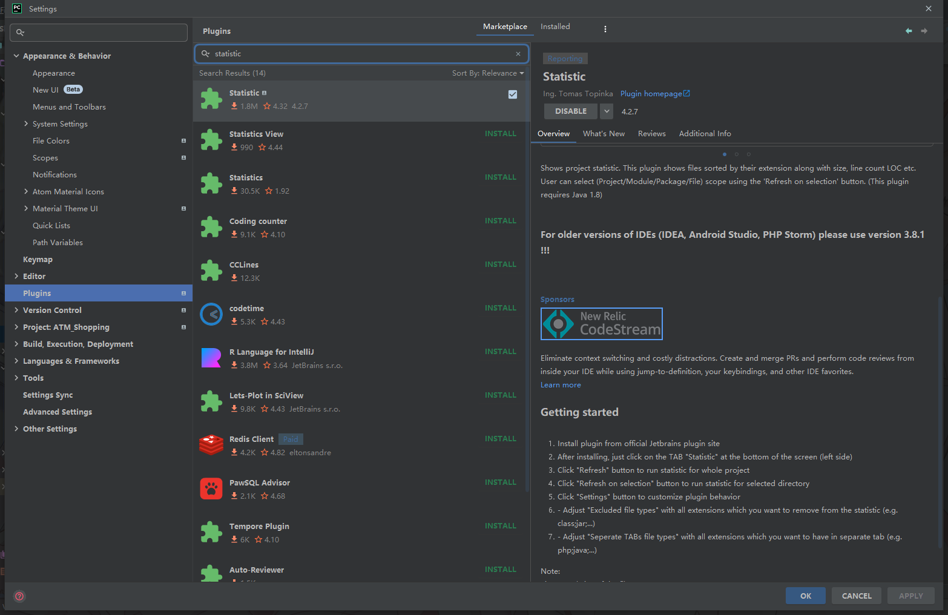Expand System Settings tree node
The width and height of the screenshot is (948, 615).
tap(26, 123)
